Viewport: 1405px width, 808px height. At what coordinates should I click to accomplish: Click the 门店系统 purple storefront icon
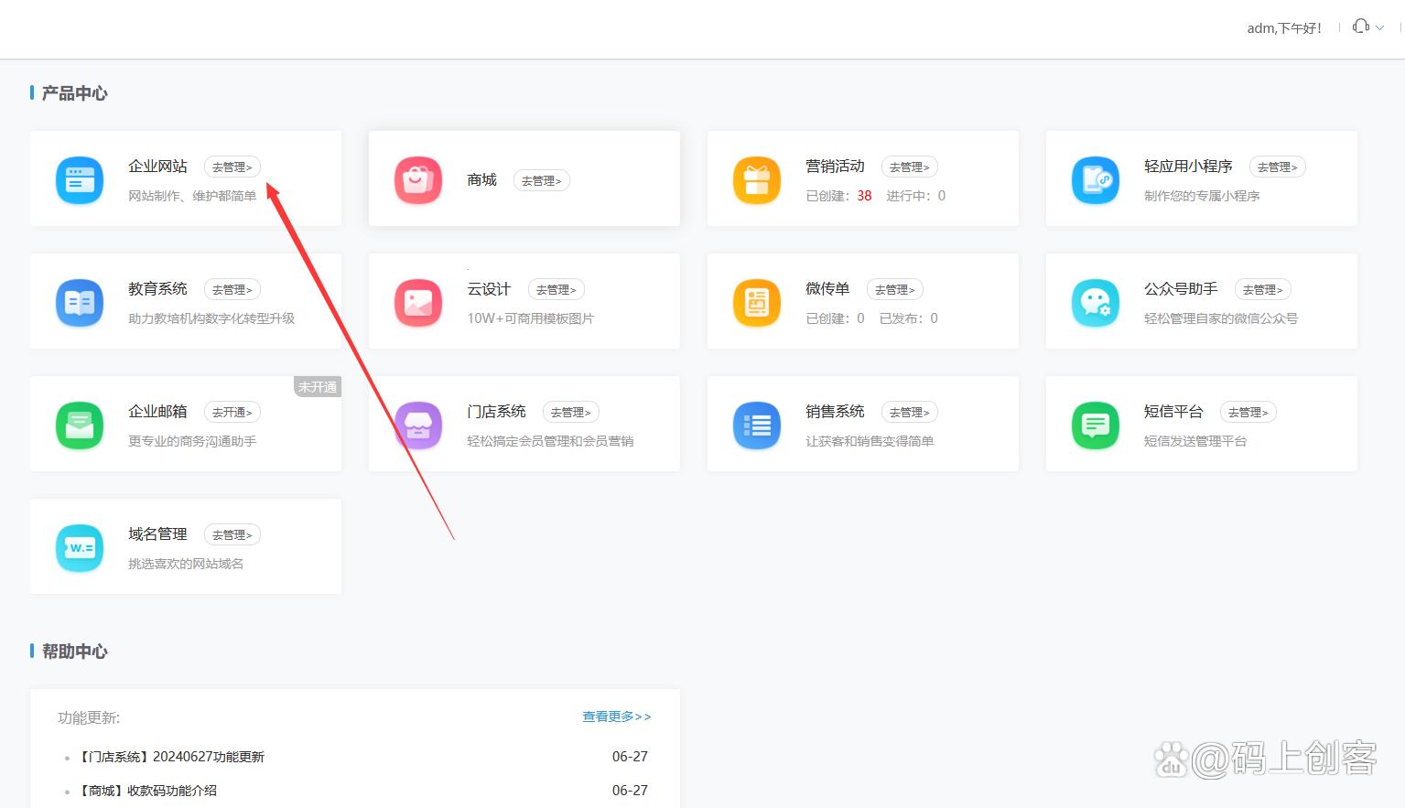coord(418,426)
